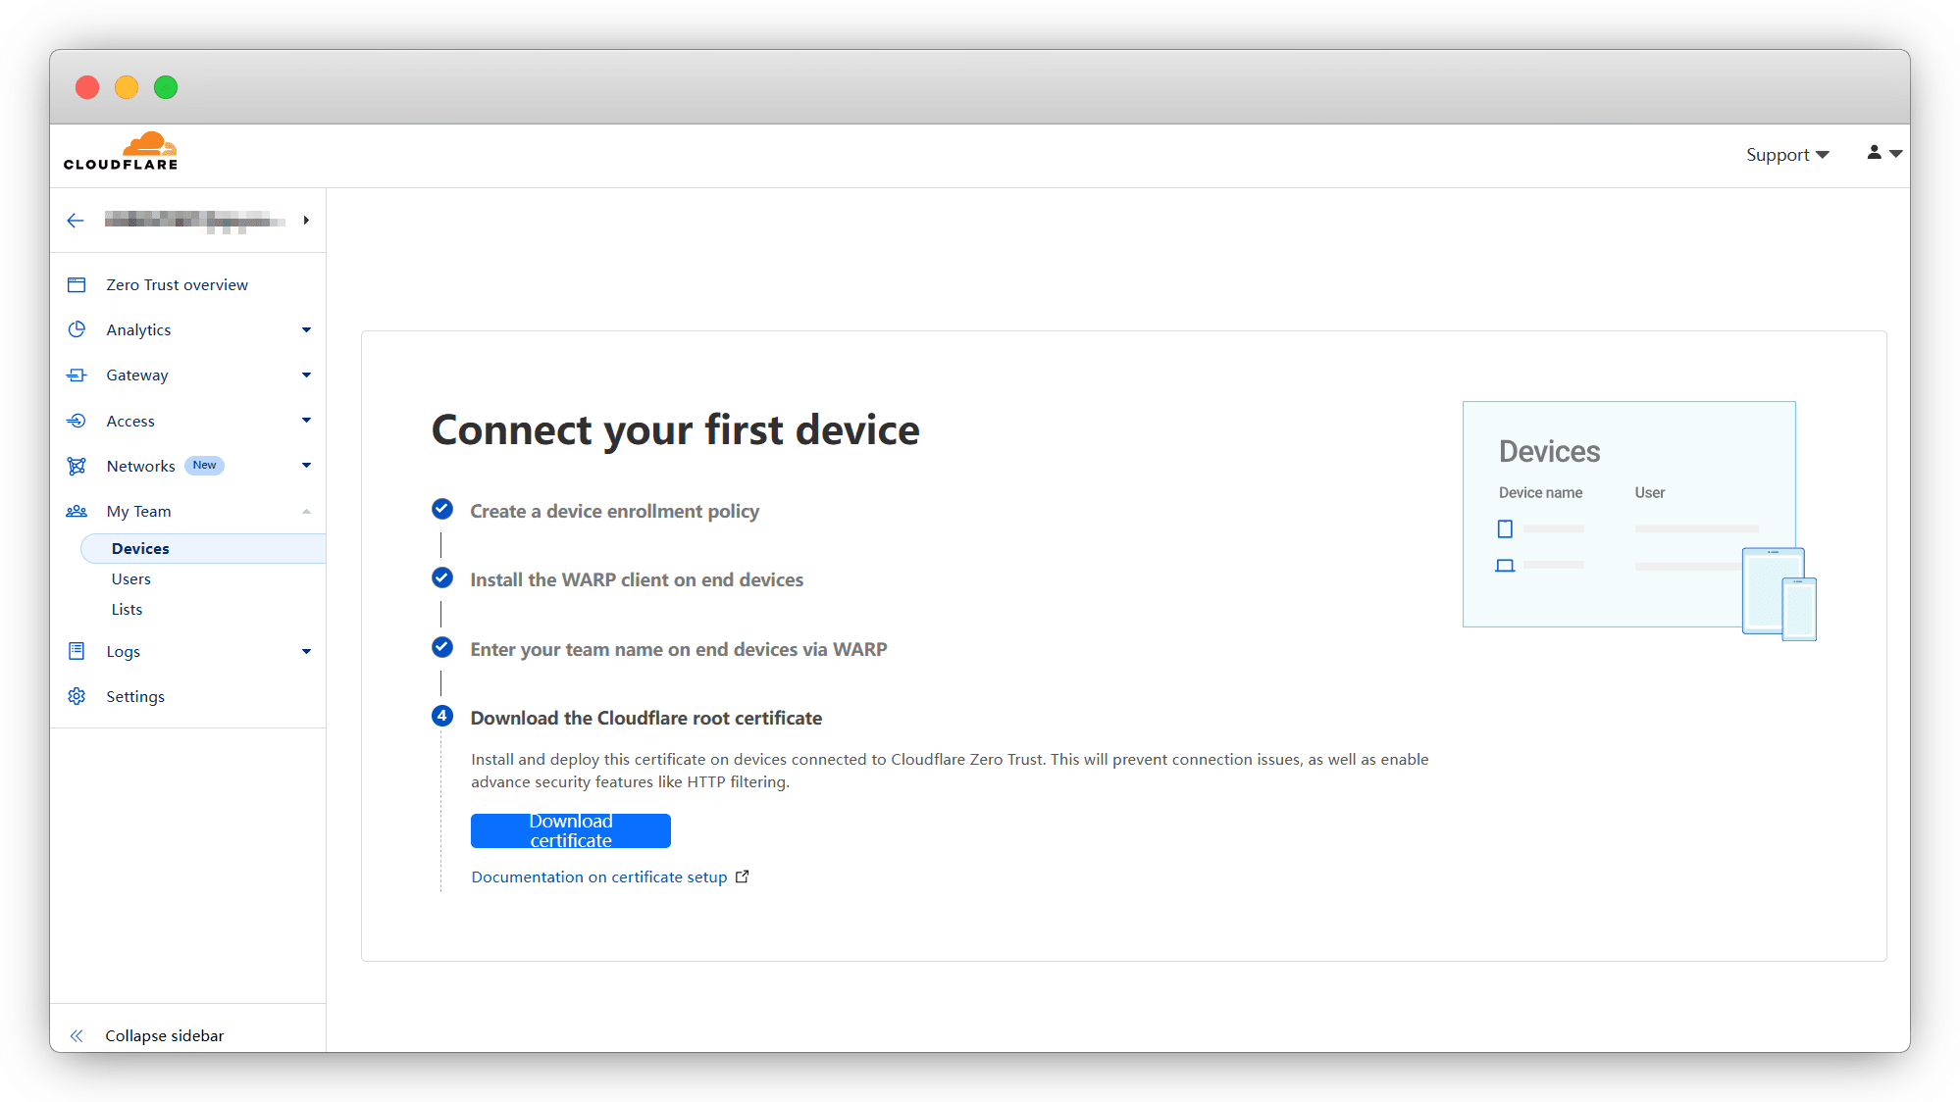Image resolution: width=1960 pixels, height=1102 pixels.
Task: Click Download the Cloudflare root certificate heading
Action: 645,718
